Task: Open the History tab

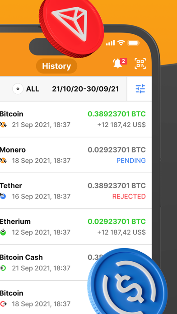Action: coord(56,66)
